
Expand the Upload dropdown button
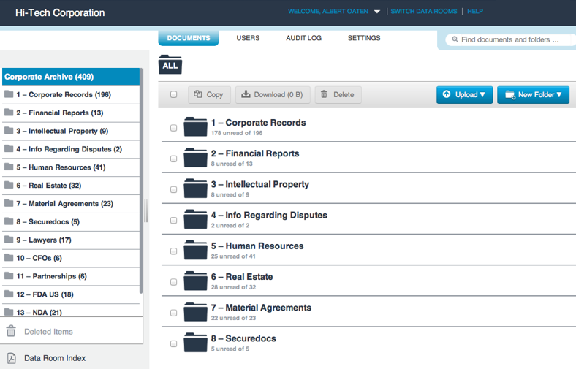point(464,95)
